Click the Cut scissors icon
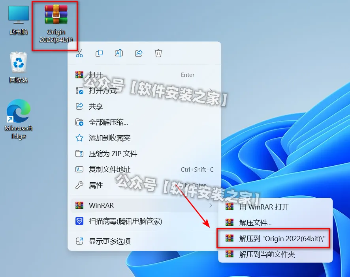The image size is (350, 277). (x=79, y=53)
